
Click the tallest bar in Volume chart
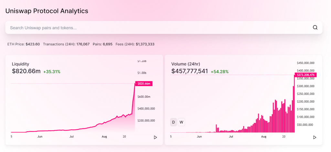click(294, 103)
